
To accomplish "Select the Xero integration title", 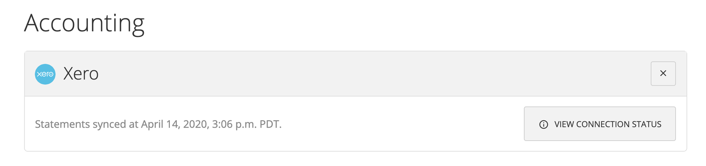I will point(81,74).
